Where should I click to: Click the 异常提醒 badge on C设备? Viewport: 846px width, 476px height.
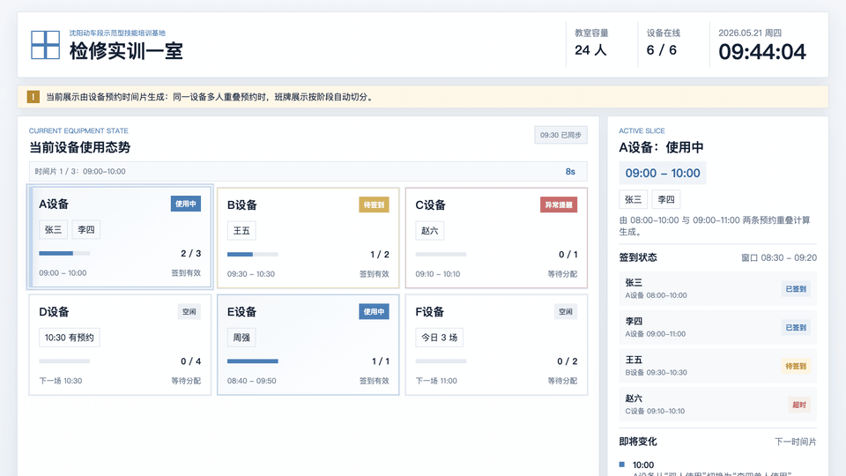click(559, 205)
